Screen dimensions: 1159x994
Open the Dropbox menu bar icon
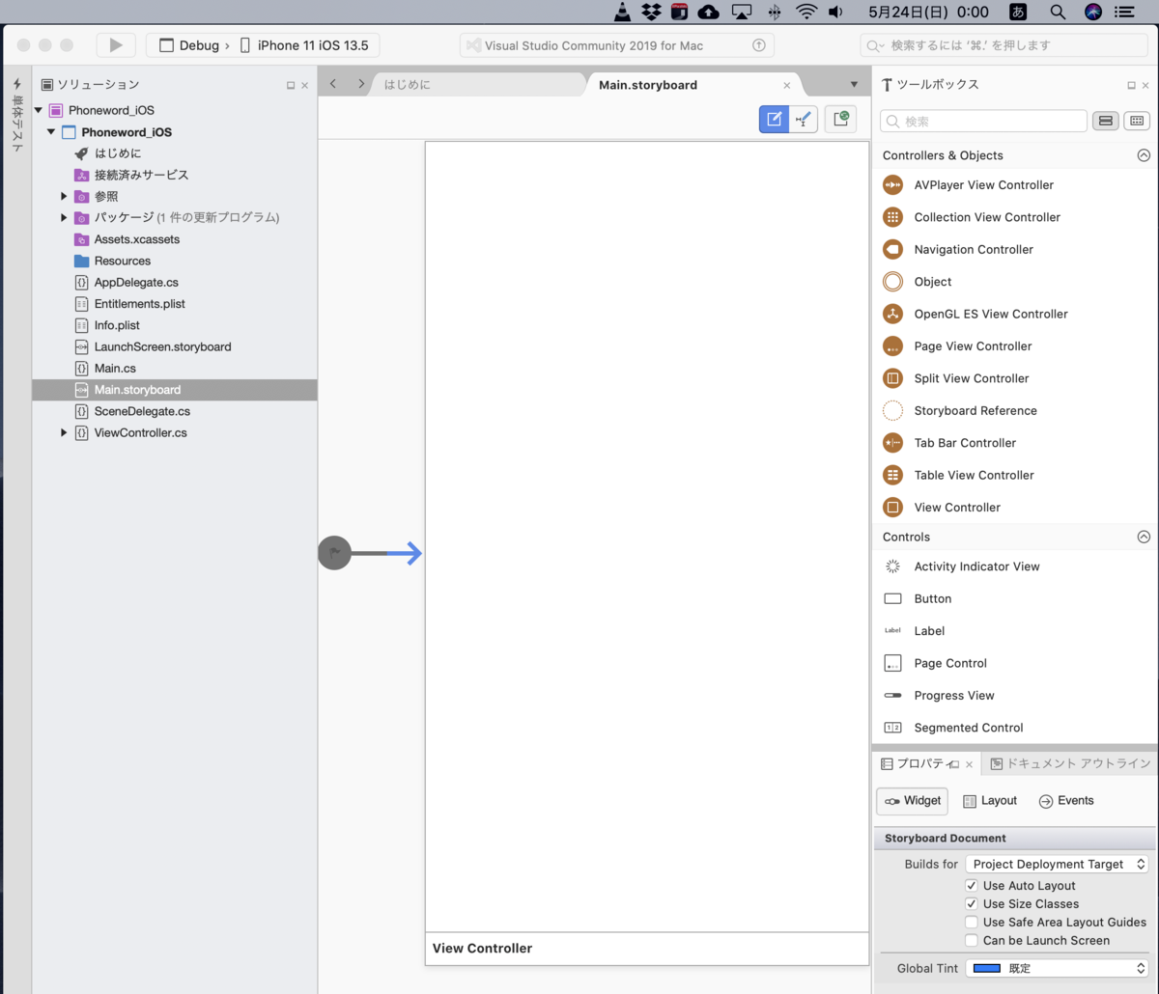coord(652,12)
